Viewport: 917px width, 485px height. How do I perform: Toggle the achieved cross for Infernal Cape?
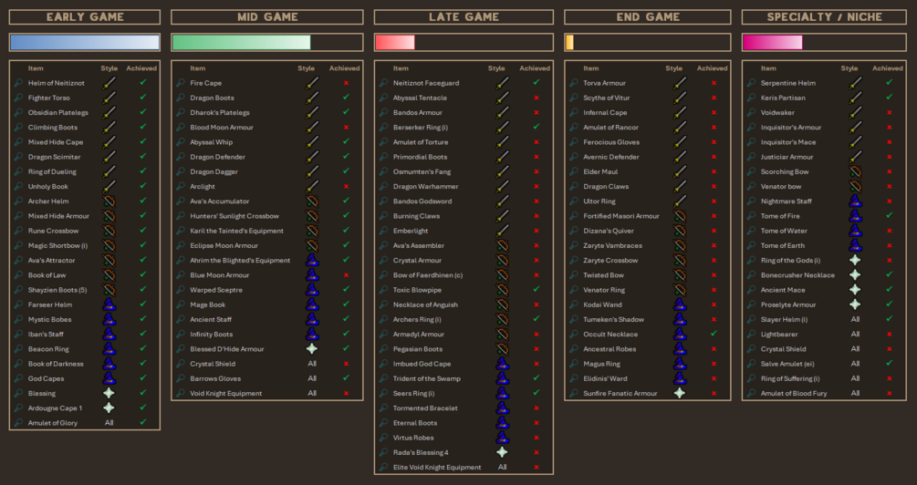click(714, 112)
